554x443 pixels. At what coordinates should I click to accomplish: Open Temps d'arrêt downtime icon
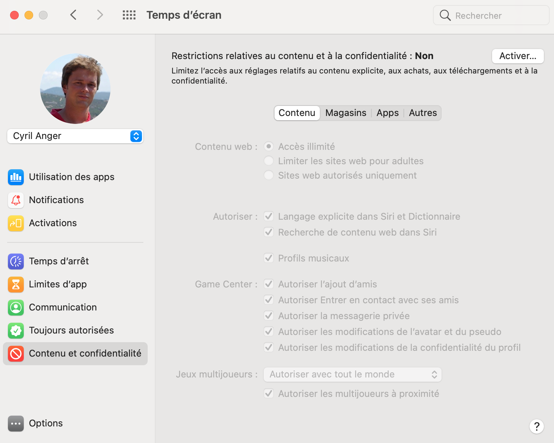pos(16,261)
